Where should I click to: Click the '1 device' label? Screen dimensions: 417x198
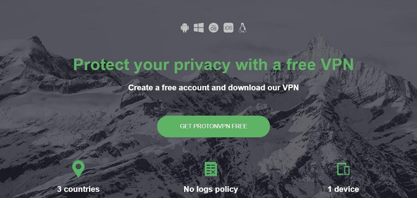tap(343, 189)
